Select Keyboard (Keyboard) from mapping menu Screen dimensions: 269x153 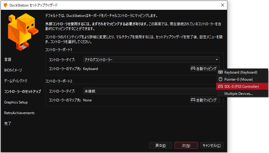pyautogui.click(x=242, y=72)
